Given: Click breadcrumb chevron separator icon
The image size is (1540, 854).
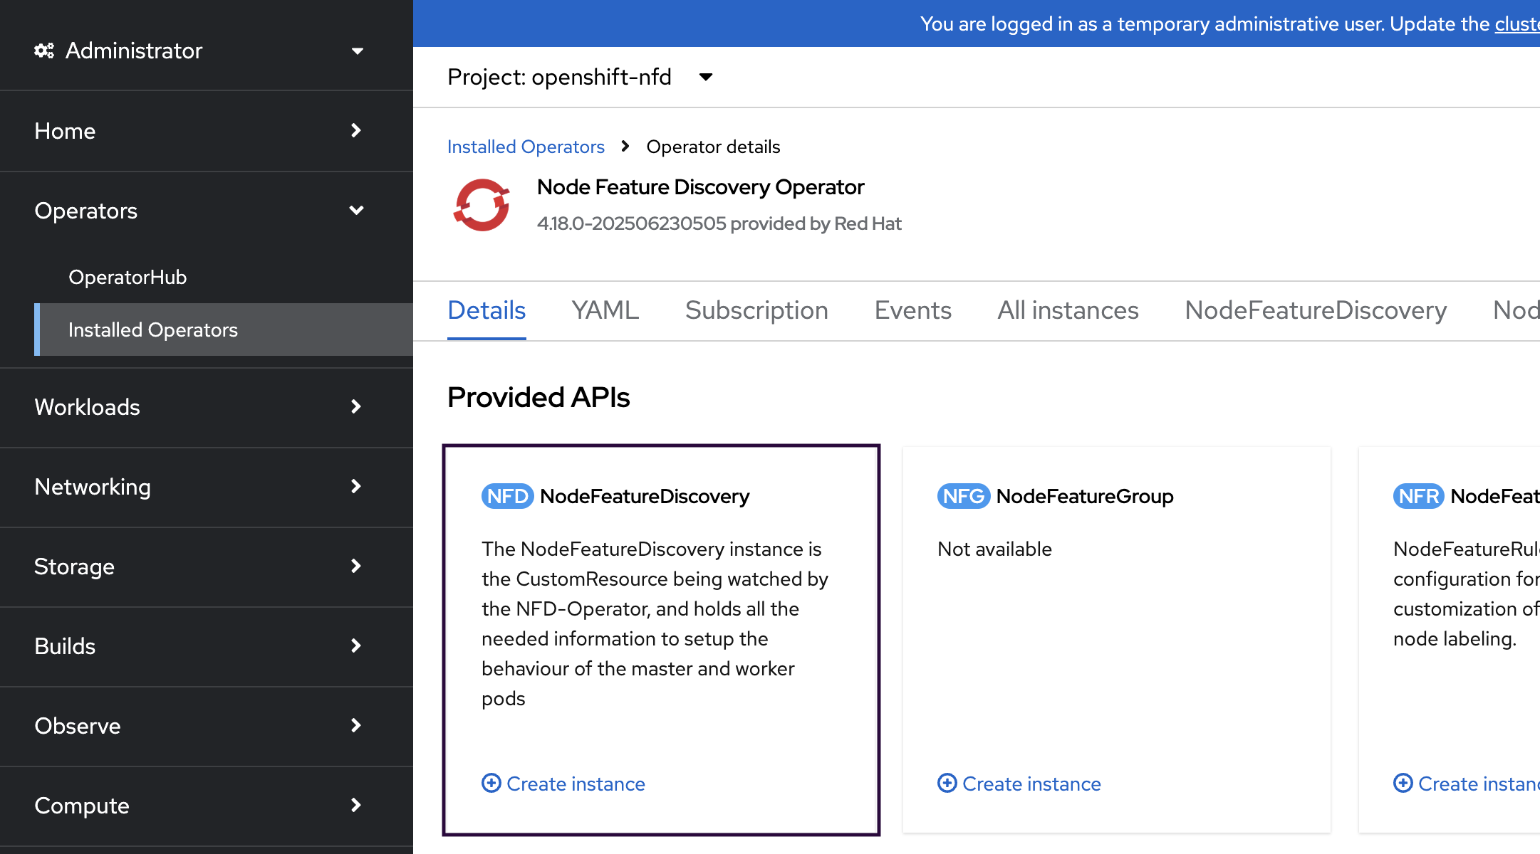Looking at the screenshot, I should [625, 147].
